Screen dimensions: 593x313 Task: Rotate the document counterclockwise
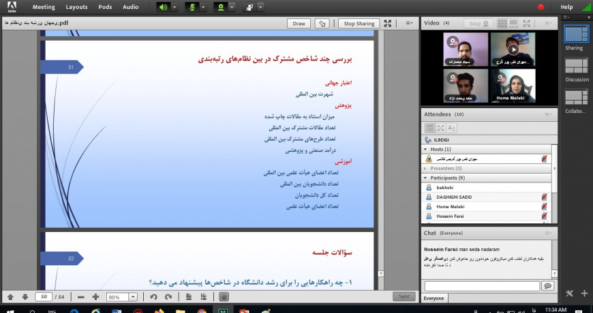point(153,297)
